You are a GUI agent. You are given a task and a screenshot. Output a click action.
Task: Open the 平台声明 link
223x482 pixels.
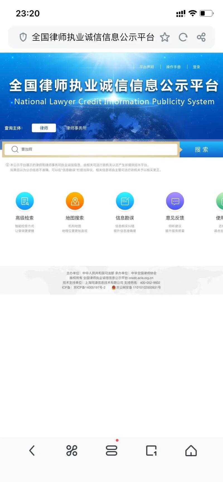click(x=147, y=67)
